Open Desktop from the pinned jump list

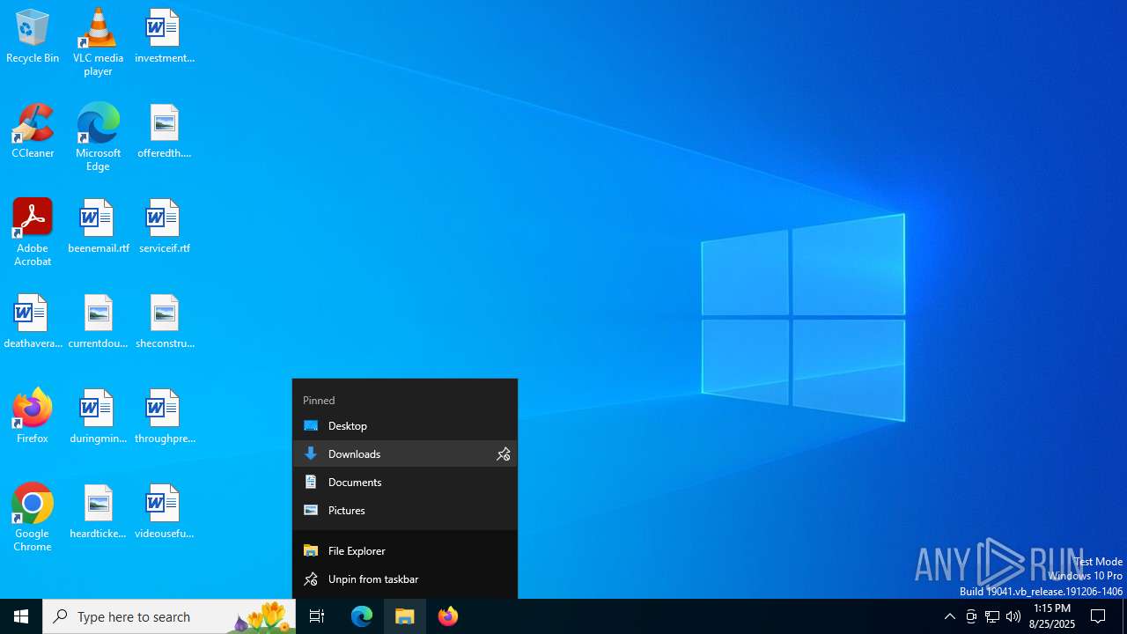click(x=405, y=425)
